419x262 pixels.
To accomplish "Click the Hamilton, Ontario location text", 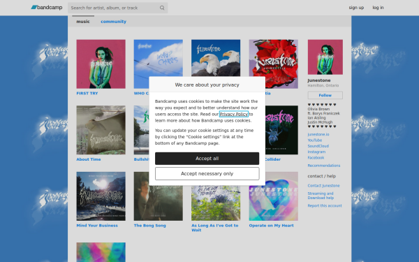I will (x=323, y=85).
